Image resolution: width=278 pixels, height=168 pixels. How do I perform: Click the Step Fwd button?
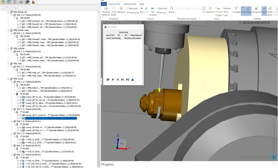[162, 8]
